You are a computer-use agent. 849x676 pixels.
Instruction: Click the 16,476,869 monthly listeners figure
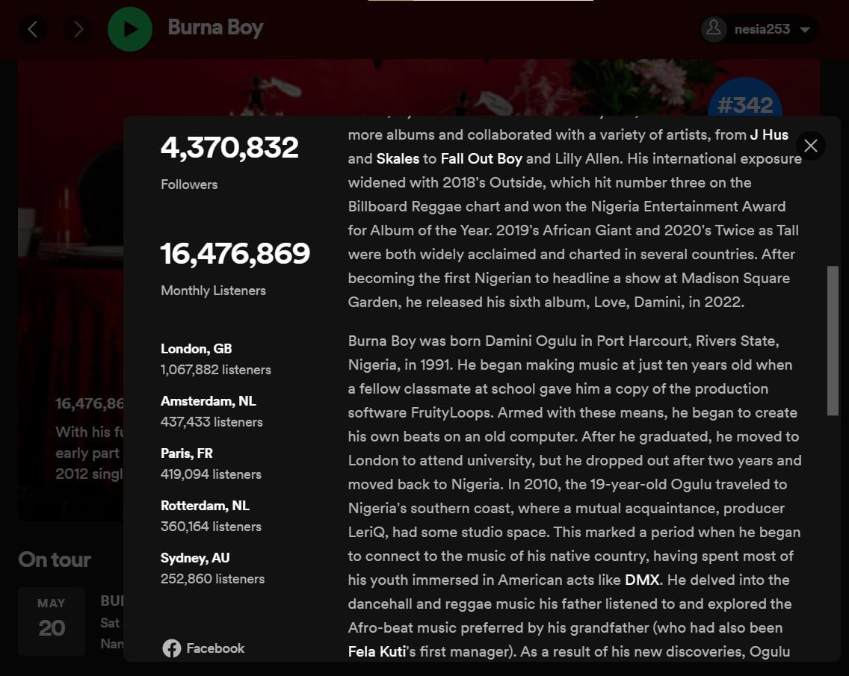tap(235, 253)
